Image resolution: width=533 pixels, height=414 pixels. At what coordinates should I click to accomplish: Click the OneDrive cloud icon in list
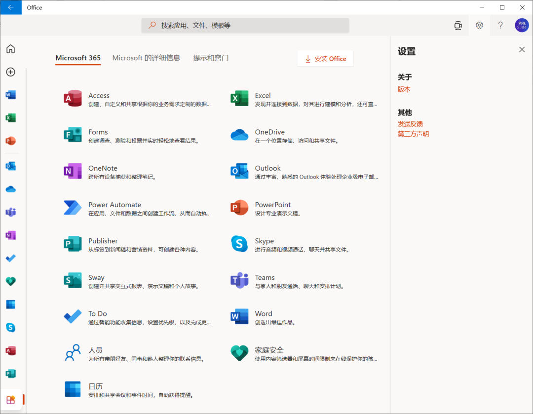click(x=239, y=135)
